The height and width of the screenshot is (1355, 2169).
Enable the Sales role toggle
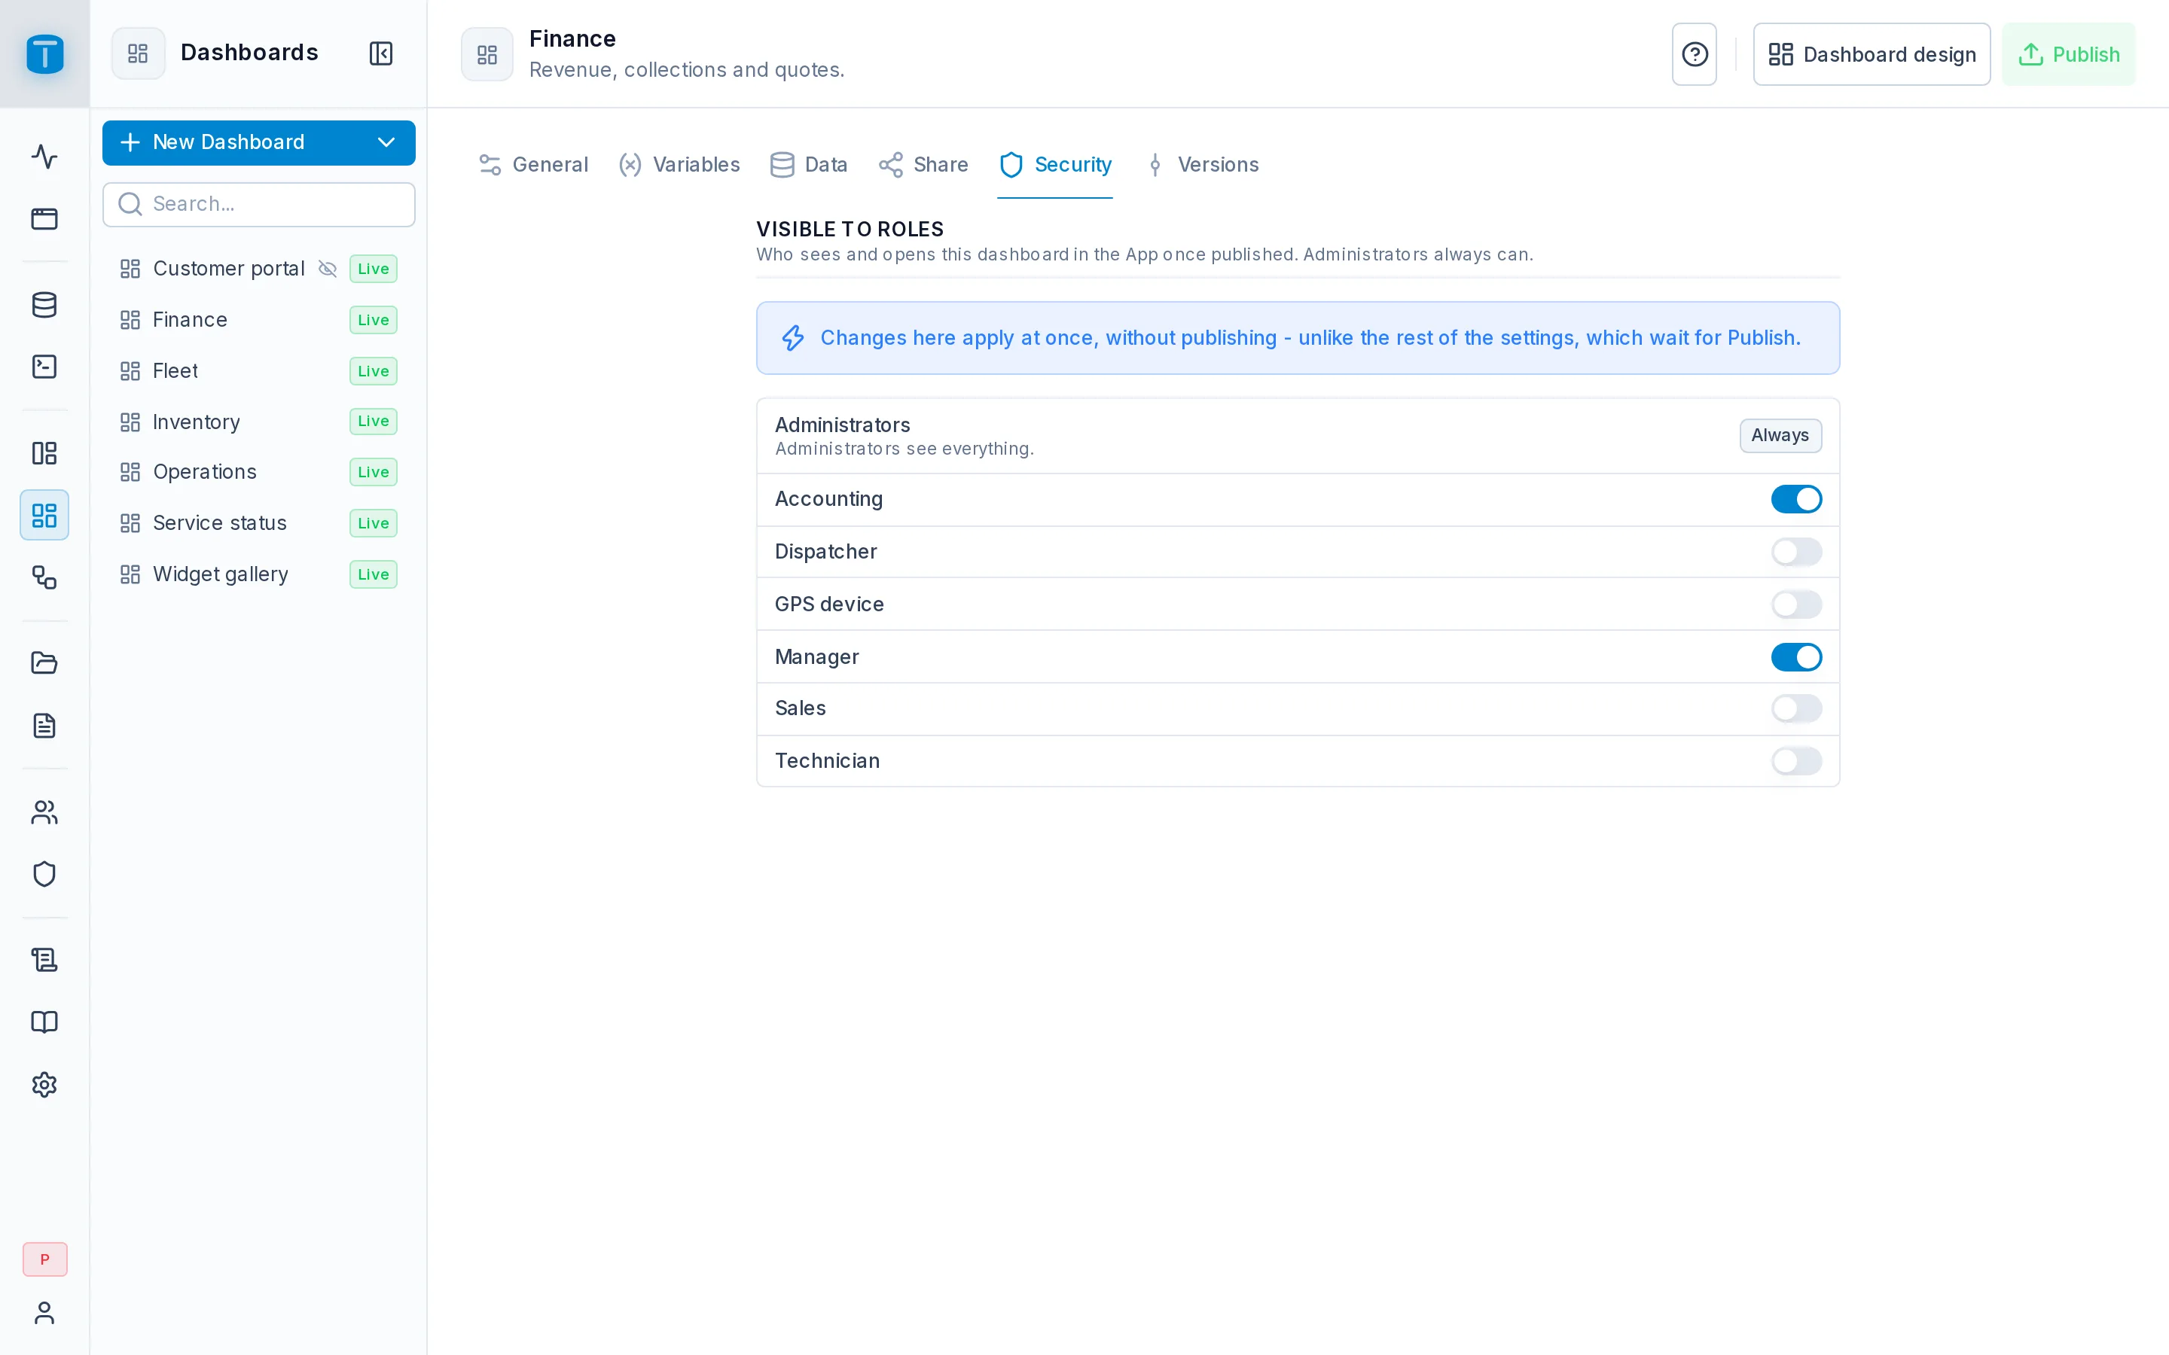point(1796,709)
